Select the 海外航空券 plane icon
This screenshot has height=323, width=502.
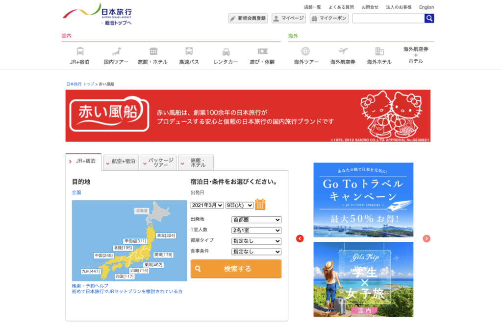pyautogui.click(x=343, y=51)
